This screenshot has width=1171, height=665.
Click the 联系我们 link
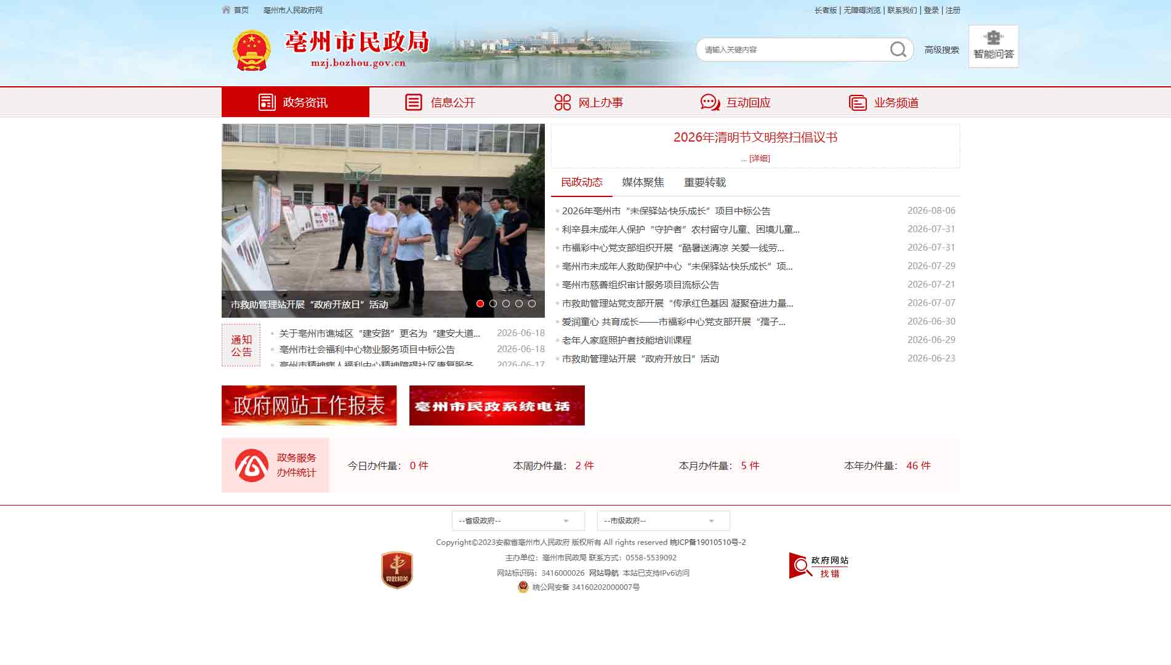(x=902, y=10)
